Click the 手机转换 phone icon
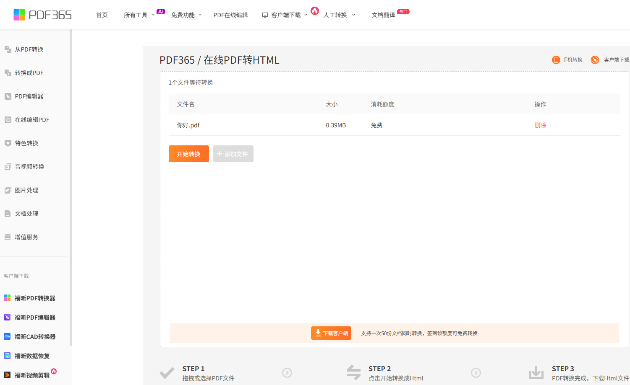 (556, 60)
